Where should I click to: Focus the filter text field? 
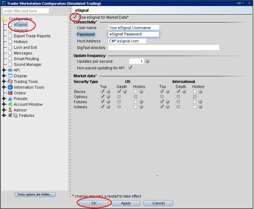click(26, 11)
